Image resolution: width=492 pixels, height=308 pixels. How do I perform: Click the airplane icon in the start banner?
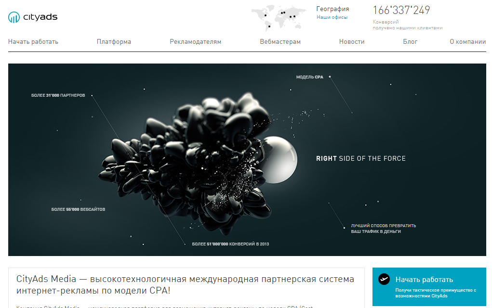click(x=384, y=279)
